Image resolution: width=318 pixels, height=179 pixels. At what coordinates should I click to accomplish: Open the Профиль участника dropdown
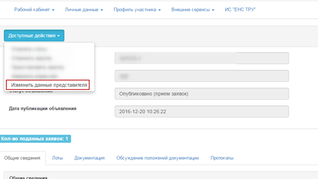click(x=137, y=10)
